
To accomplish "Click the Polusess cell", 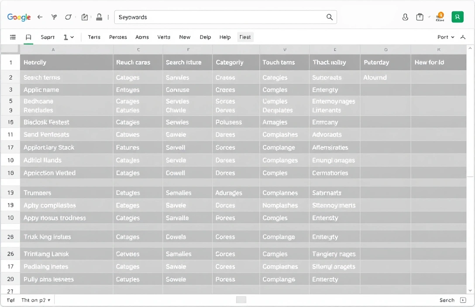I will click(236, 122).
